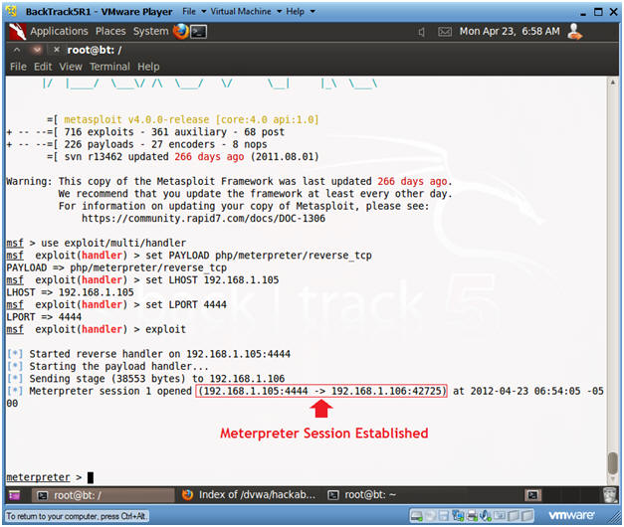Open the terminal View menu
Image resolution: width=624 pixels, height=527 pixels.
coord(71,67)
